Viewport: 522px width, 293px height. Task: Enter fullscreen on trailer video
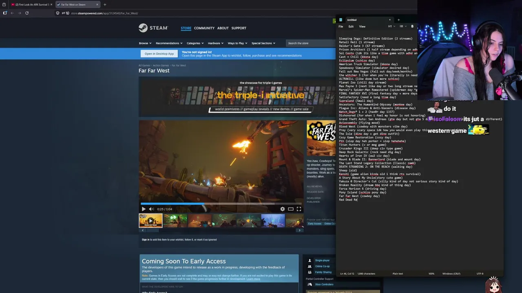click(299, 209)
